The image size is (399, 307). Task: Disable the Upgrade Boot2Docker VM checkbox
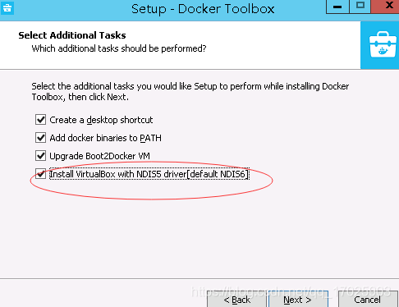[x=40, y=156]
